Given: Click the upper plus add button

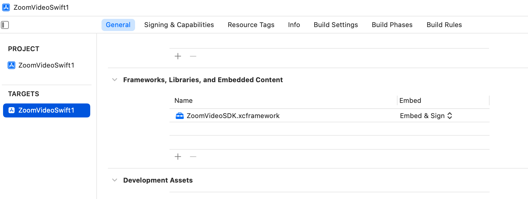Looking at the screenshot, I should point(178,56).
